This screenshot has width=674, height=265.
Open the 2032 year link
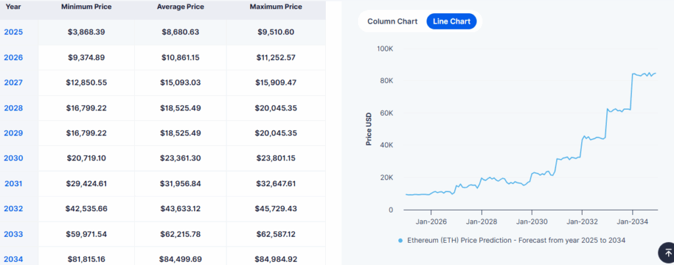tap(14, 208)
